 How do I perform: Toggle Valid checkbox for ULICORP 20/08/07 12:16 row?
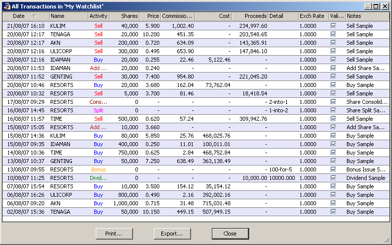point(333,51)
